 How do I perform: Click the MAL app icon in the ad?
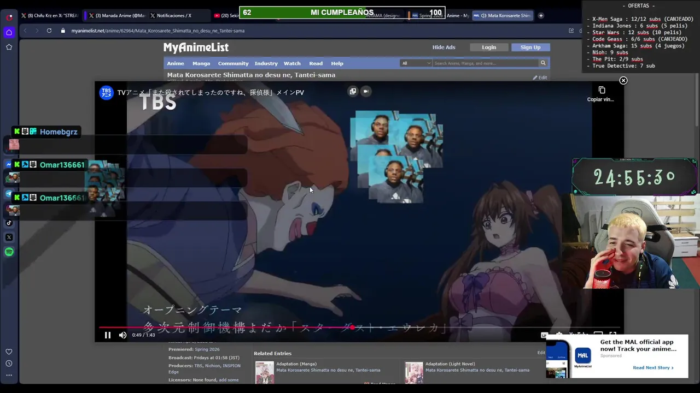[x=583, y=356]
